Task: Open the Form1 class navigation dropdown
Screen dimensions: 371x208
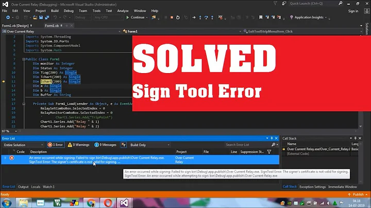Action: point(182,31)
